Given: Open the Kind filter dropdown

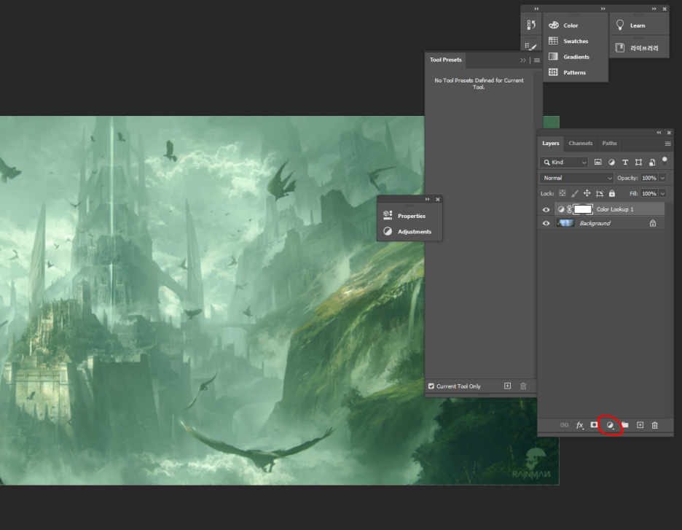Looking at the screenshot, I should click(x=564, y=163).
